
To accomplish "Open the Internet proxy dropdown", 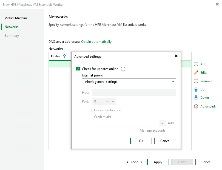I will click(x=173, y=82).
